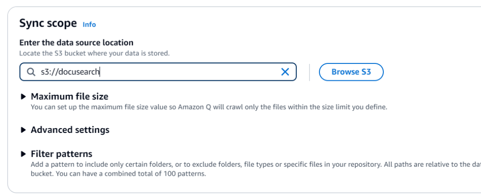
Task: Click the 'Enter the data source location' label
Action: coord(77,42)
